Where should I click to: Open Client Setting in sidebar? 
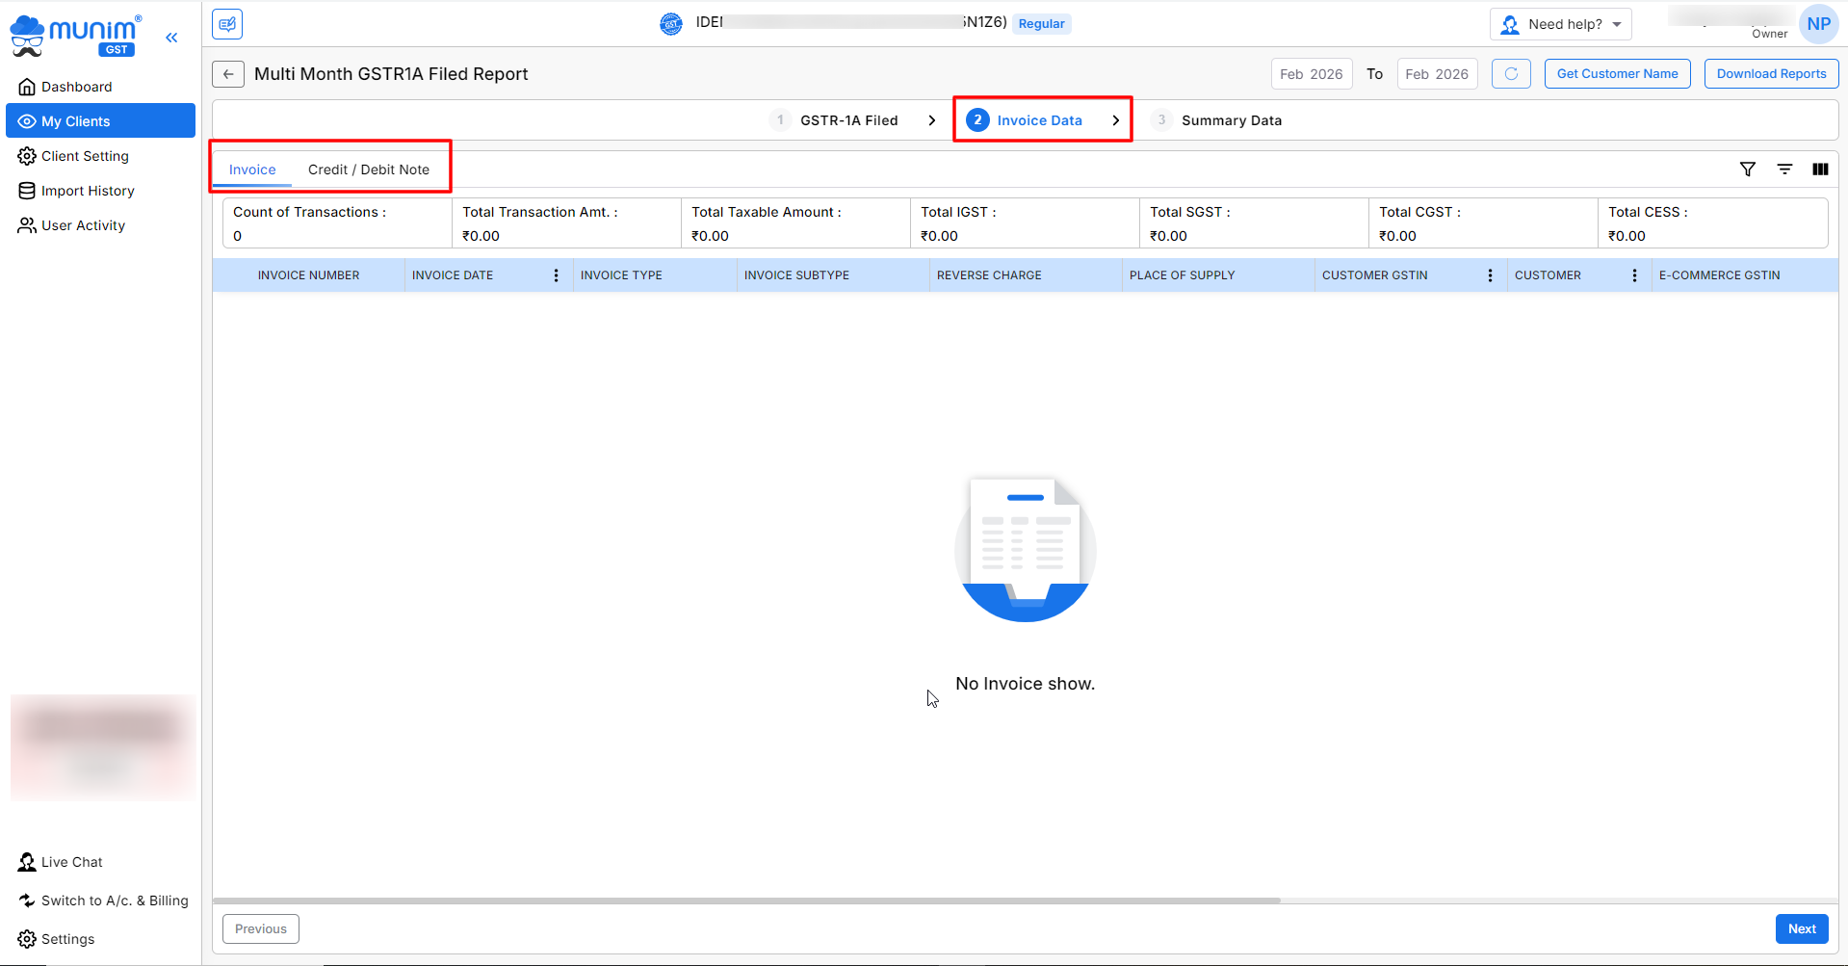pos(85,156)
